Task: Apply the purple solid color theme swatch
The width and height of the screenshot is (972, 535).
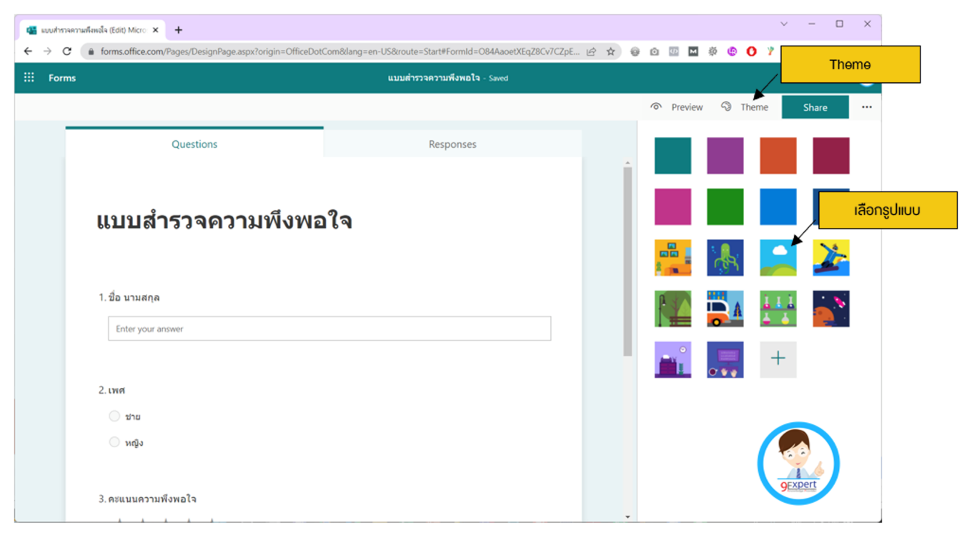Action: (x=725, y=156)
